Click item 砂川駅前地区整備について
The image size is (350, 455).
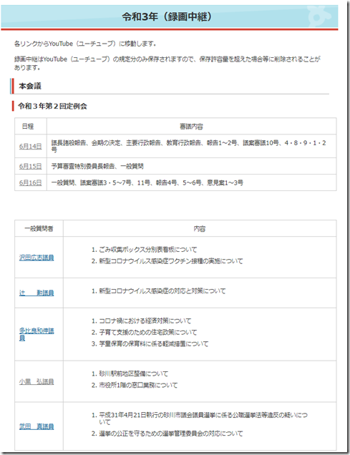[134, 373]
